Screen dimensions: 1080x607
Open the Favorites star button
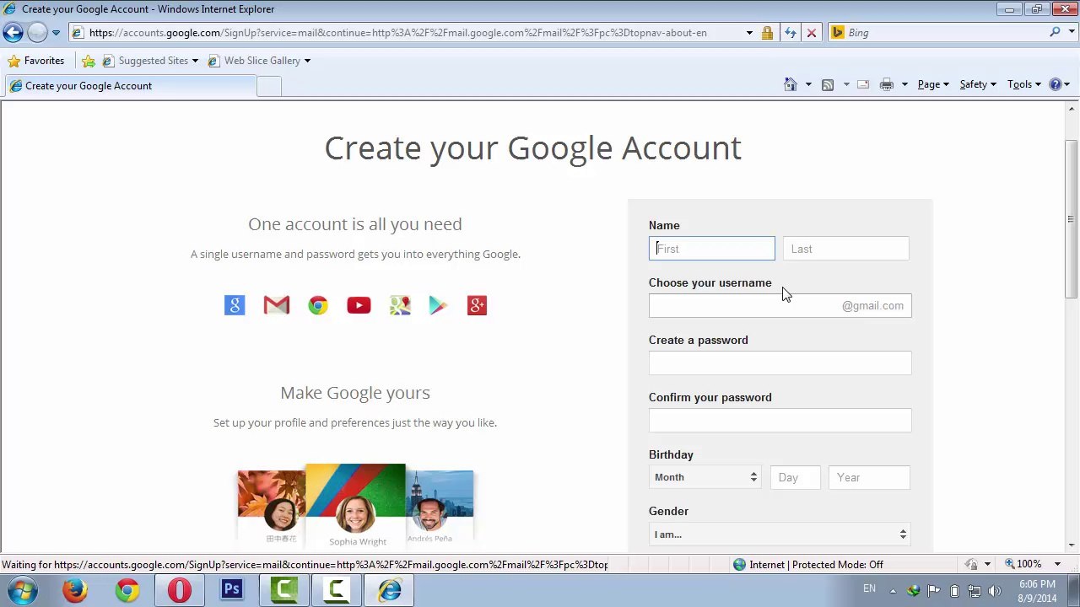[35, 61]
